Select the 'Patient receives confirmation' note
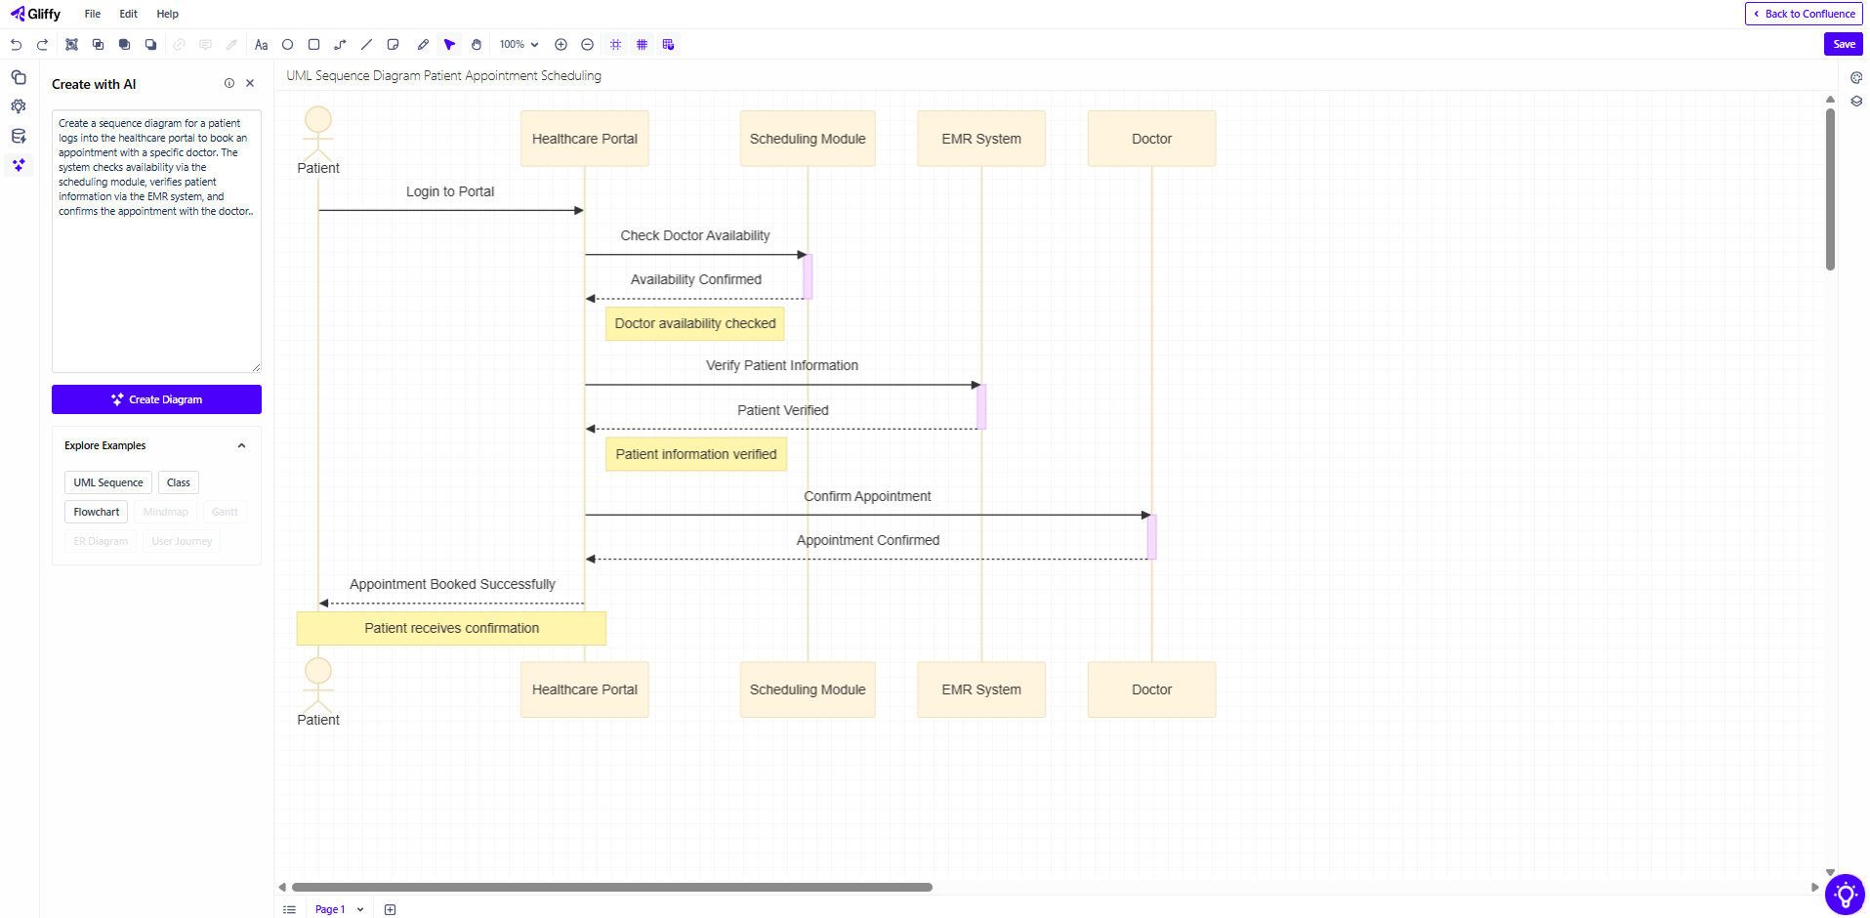 click(451, 628)
